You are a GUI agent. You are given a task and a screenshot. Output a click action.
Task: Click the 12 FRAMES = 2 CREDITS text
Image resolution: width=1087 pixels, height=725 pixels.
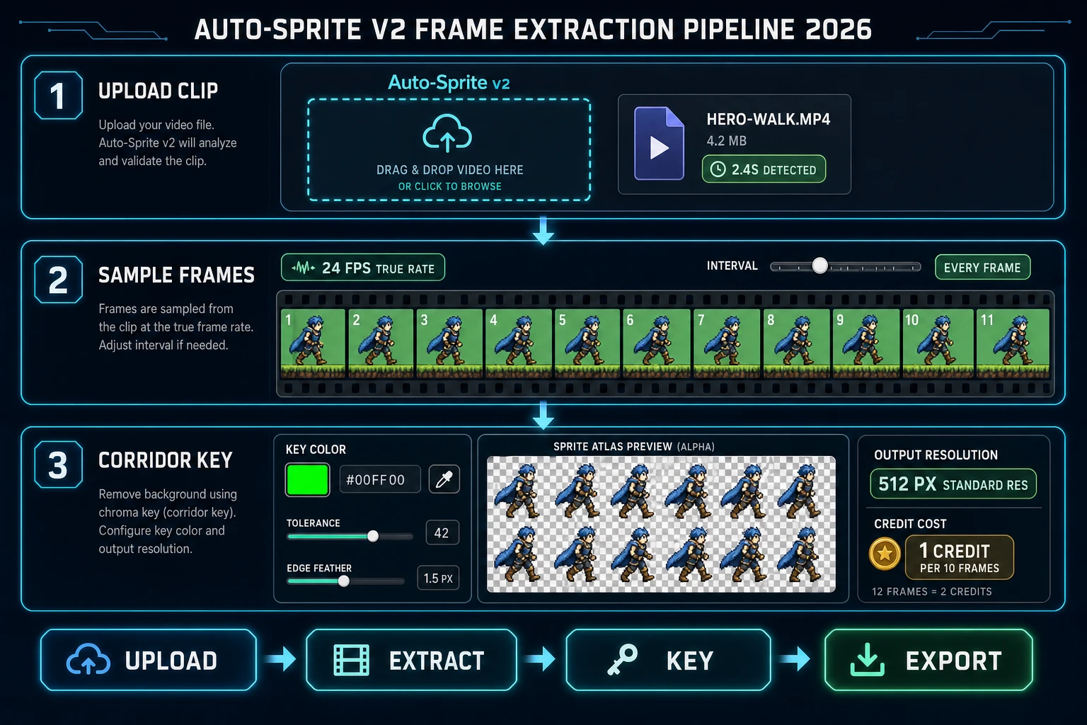[932, 591]
